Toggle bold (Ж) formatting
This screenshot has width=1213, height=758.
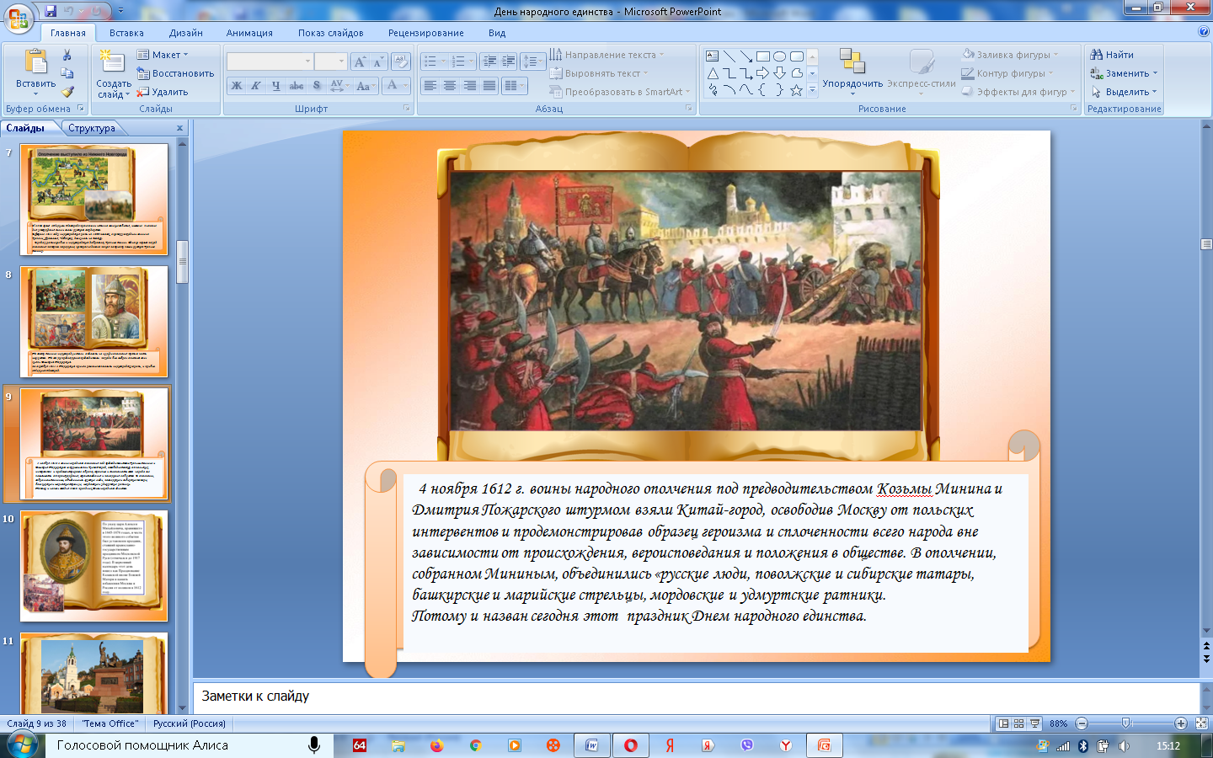coord(237,86)
